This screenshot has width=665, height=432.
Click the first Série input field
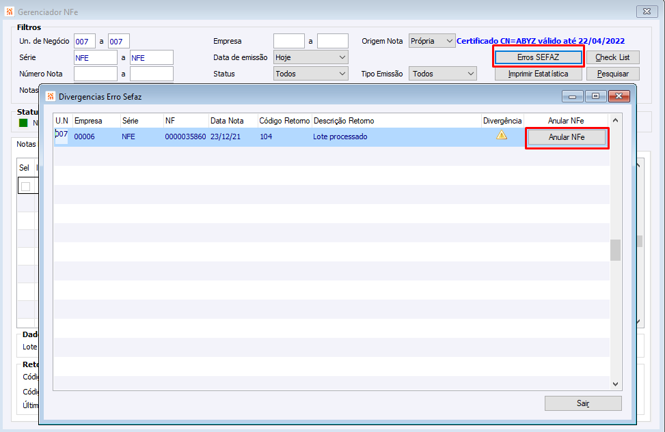point(96,57)
